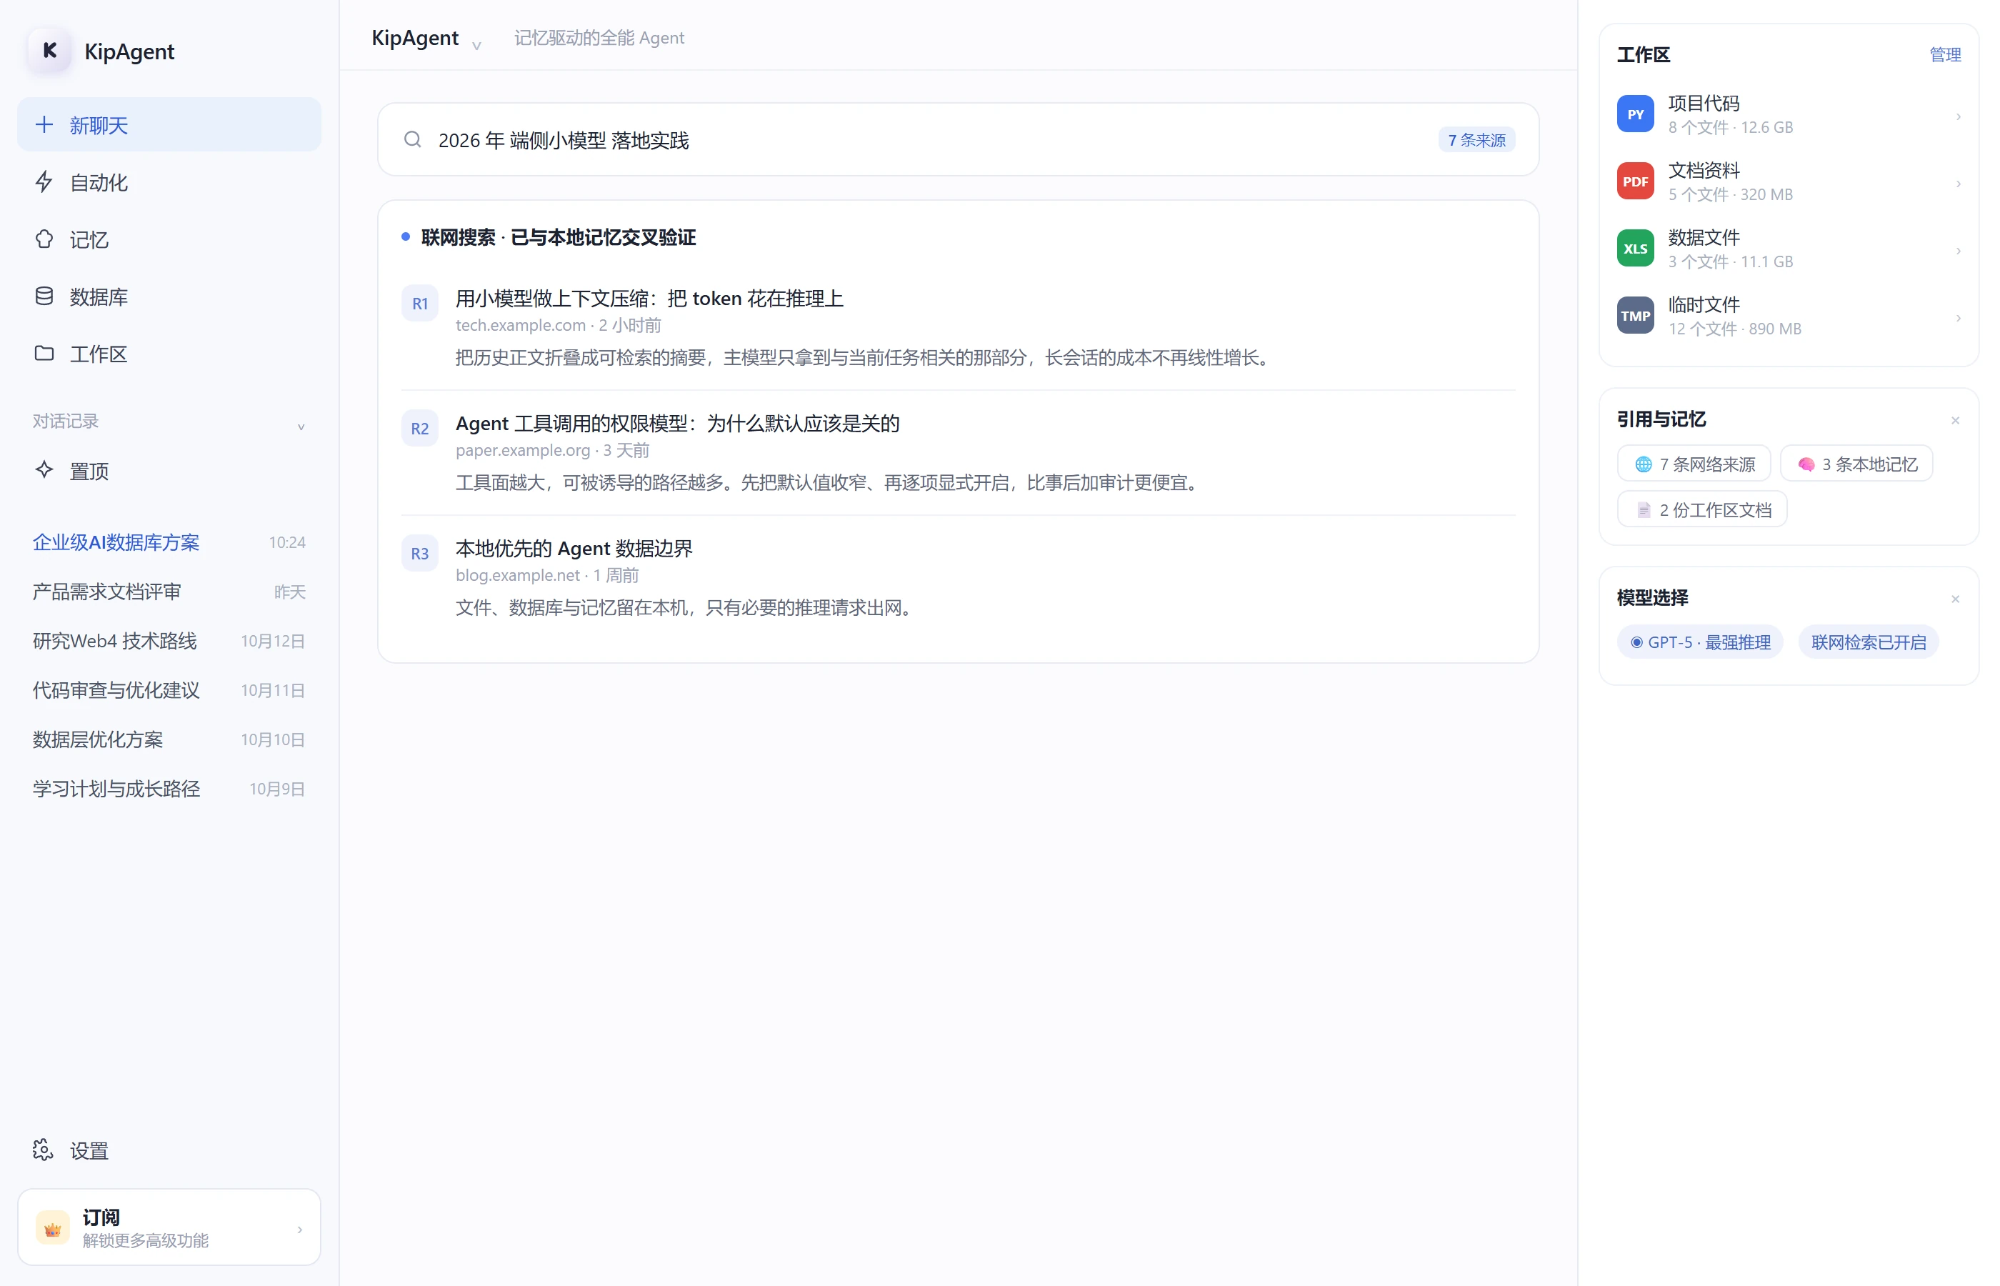Click the 数据库 cylinder icon
The height and width of the screenshot is (1286, 2000).
[44, 296]
